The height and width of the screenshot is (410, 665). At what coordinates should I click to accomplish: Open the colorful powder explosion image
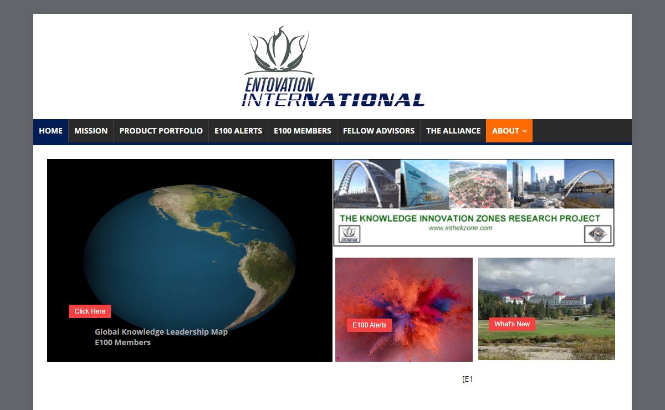tap(404, 310)
